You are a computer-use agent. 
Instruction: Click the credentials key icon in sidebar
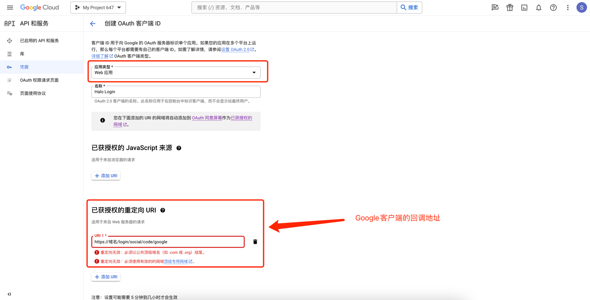coord(10,67)
